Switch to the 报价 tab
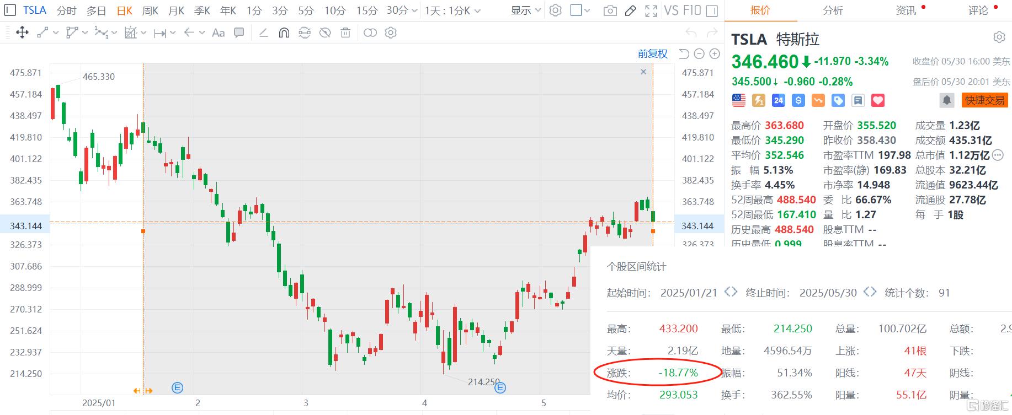 pos(760,10)
